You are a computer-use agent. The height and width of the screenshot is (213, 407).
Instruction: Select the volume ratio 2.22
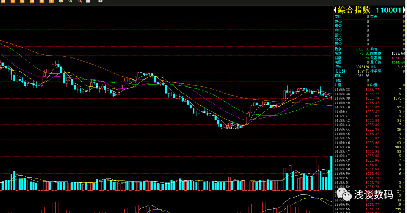click(401, 67)
